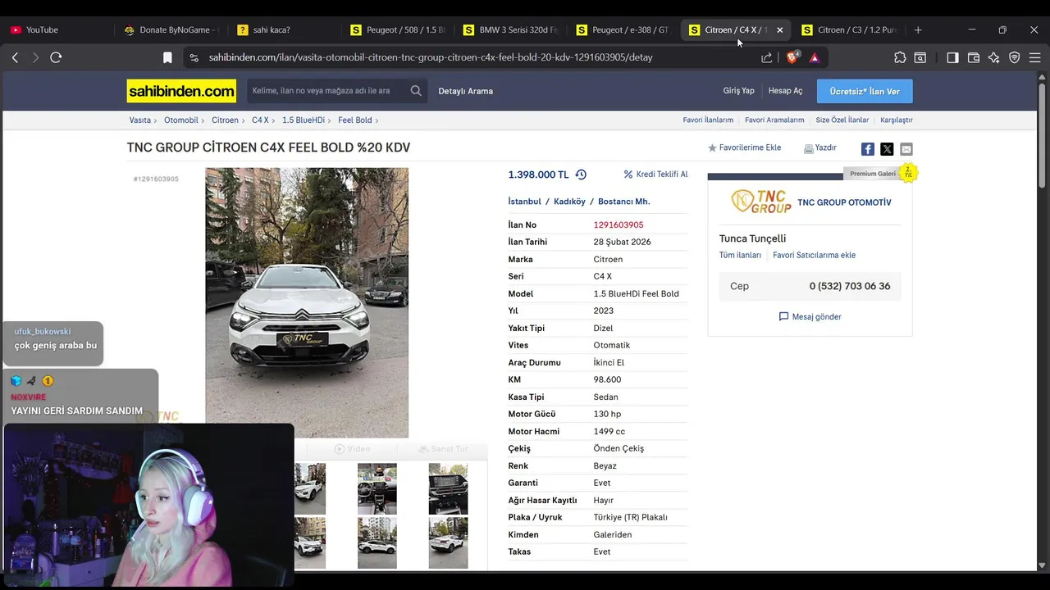Open the tab search icon in the toolbar
Image resolution: width=1050 pixels, height=590 pixels.
click(x=920, y=57)
